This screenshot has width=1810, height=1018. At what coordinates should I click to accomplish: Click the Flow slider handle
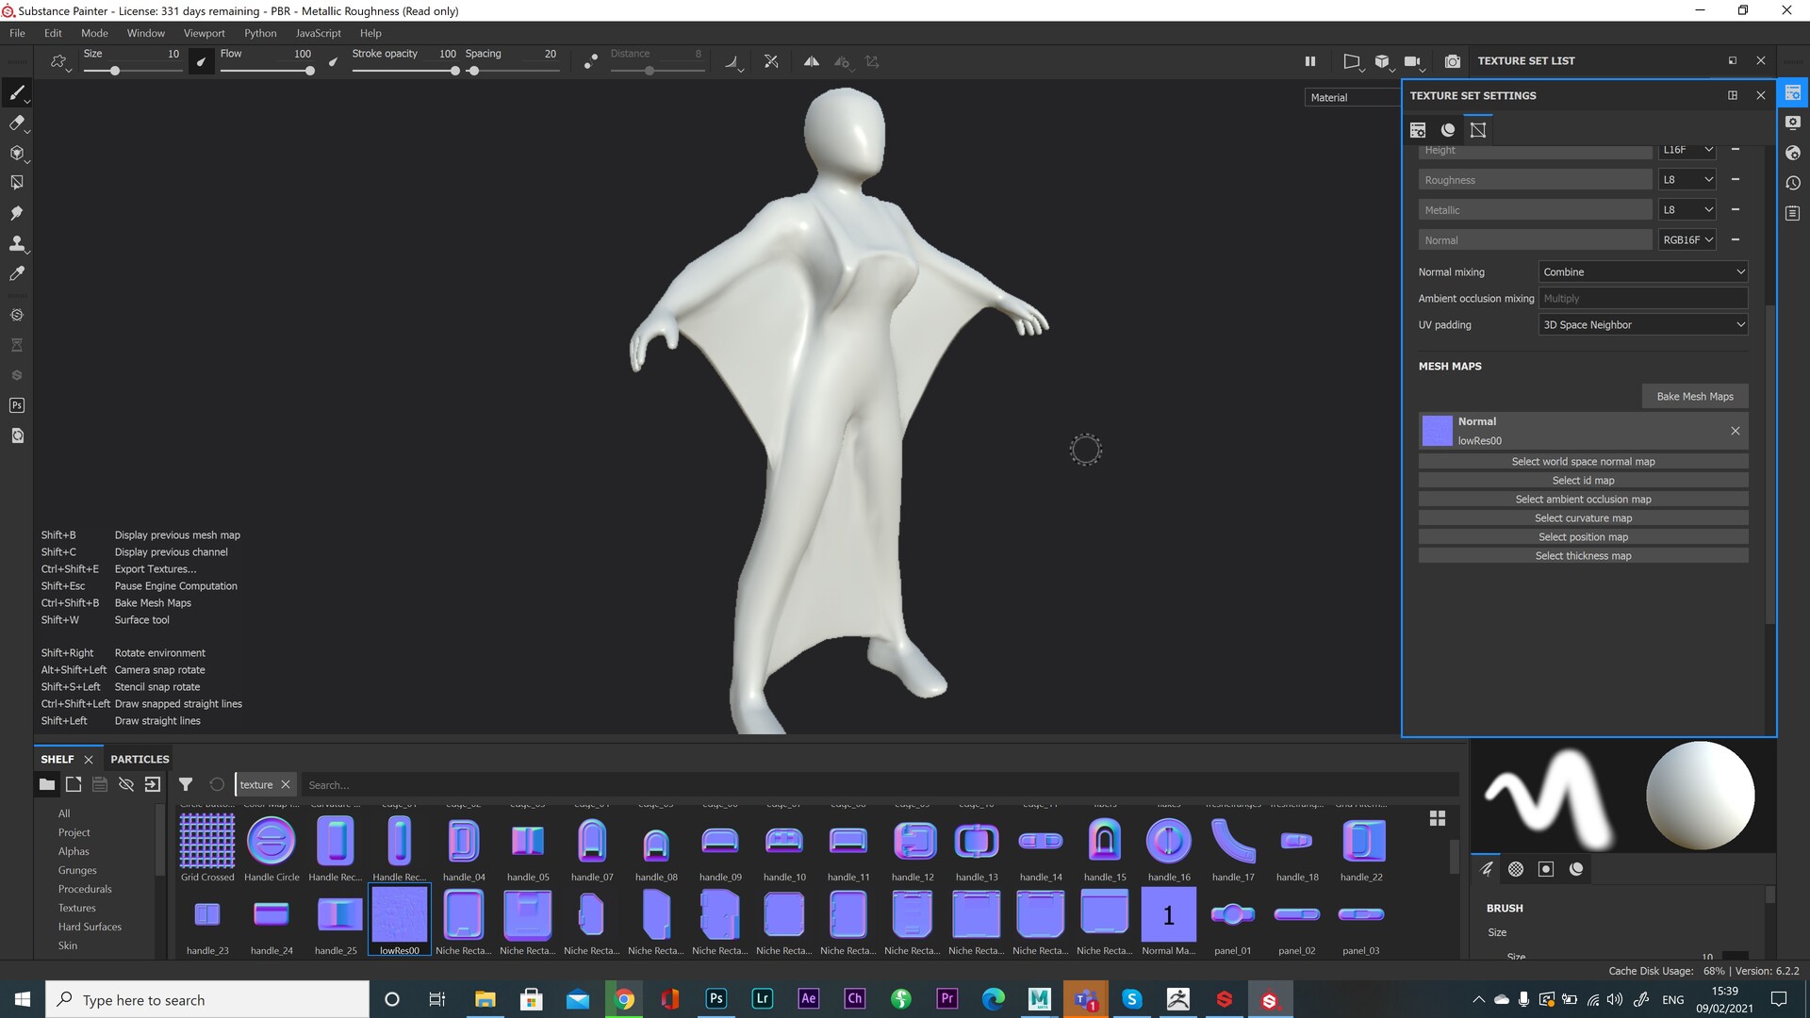coord(309,71)
